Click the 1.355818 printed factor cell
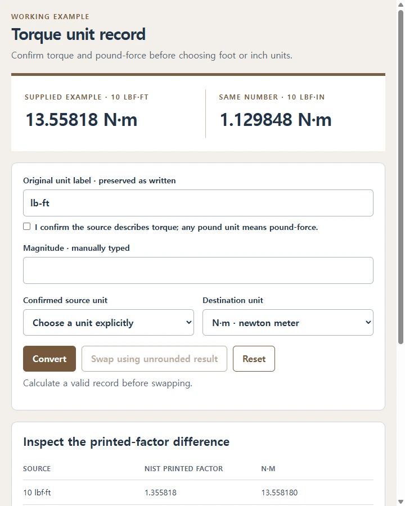The width and height of the screenshot is (405, 506). [160, 493]
